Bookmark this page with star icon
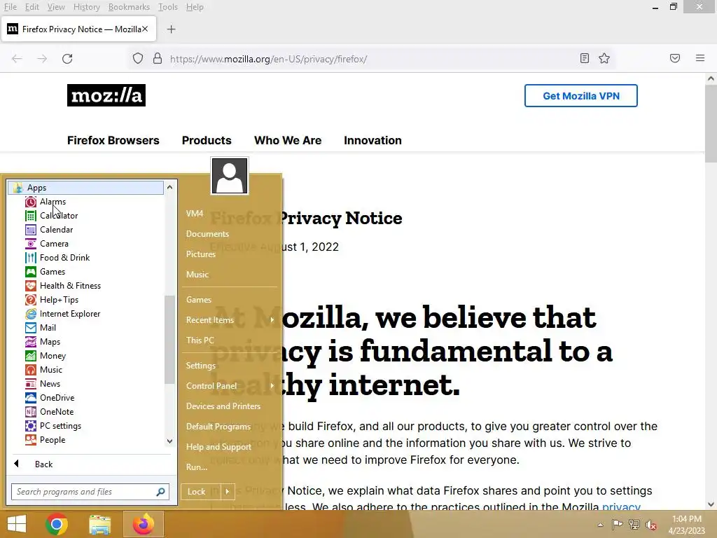 (604, 59)
